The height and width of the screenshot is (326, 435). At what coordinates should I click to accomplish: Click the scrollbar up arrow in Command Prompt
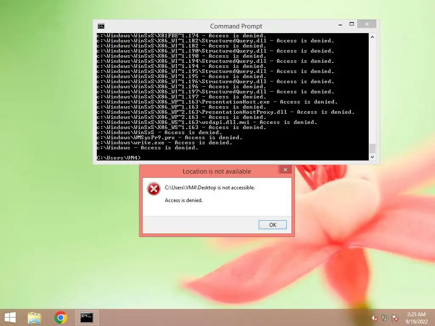click(372, 37)
